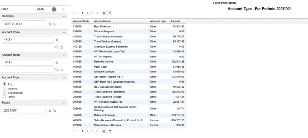
Task: Click Sales Revenue (Domestic) - Product No.1
Action: [118, 120]
